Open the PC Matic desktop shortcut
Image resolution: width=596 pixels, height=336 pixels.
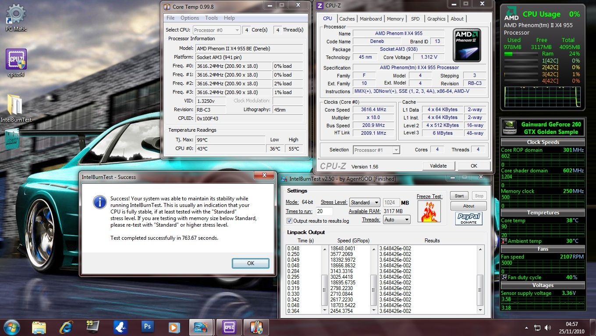16,18
